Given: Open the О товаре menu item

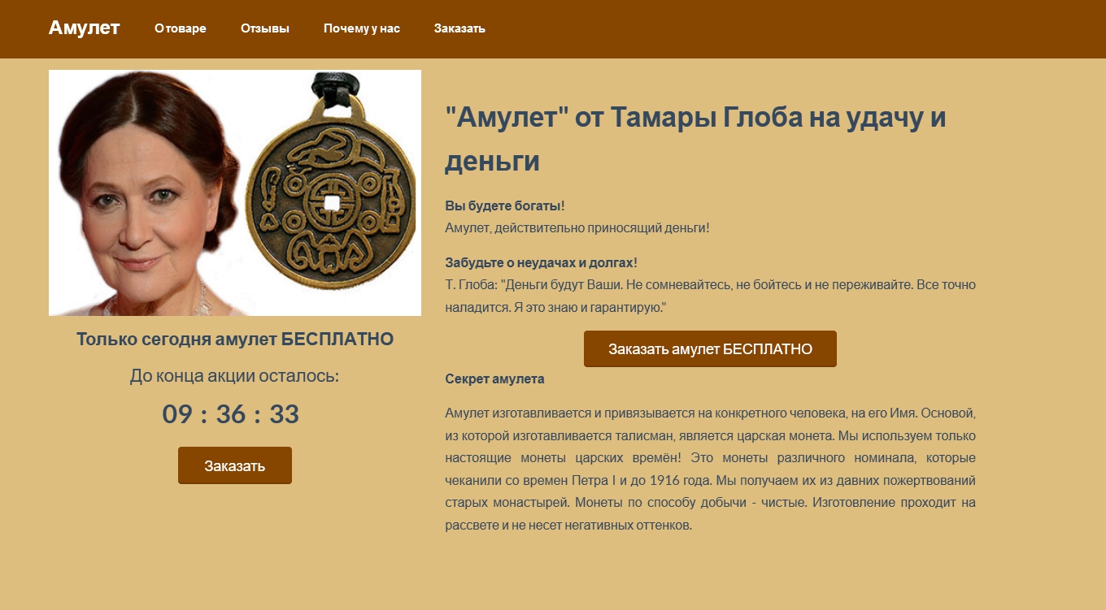Looking at the screenshot, I should tap(181, 28).
